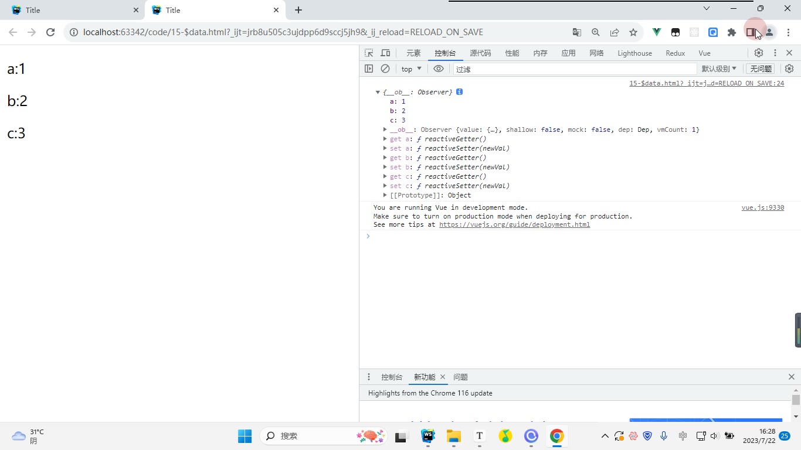801x450 pixels.
Task: Click the Google Translate icon in address bar
Action: (x=577, y=33)
